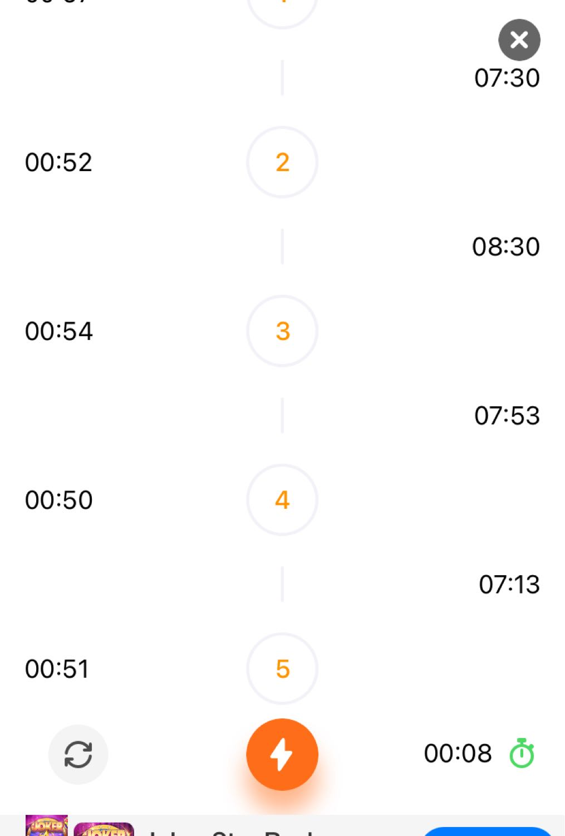Tap the green stopwatch icon
This screenshot has height=836, width=565.
[x=522, y=754]
